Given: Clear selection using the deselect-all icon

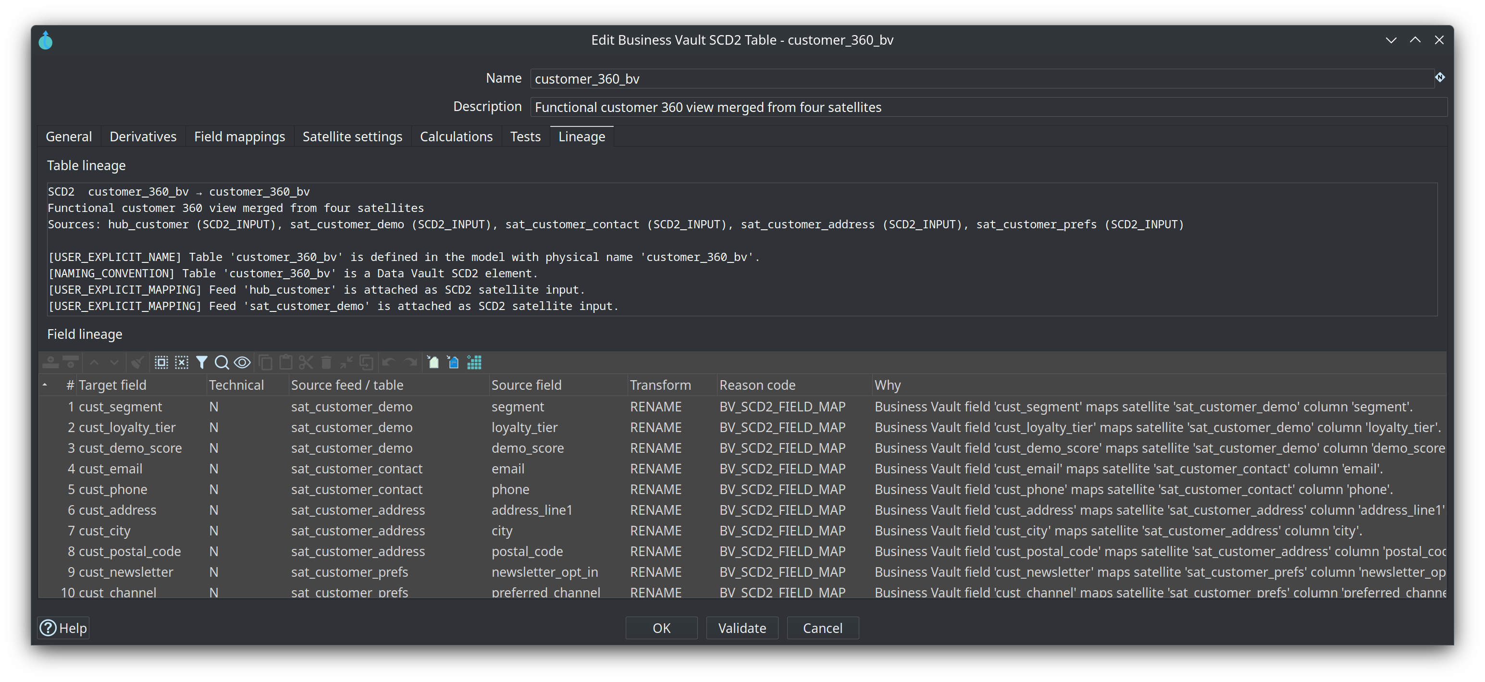Looking at the screenshot, I should pos(182,362).
